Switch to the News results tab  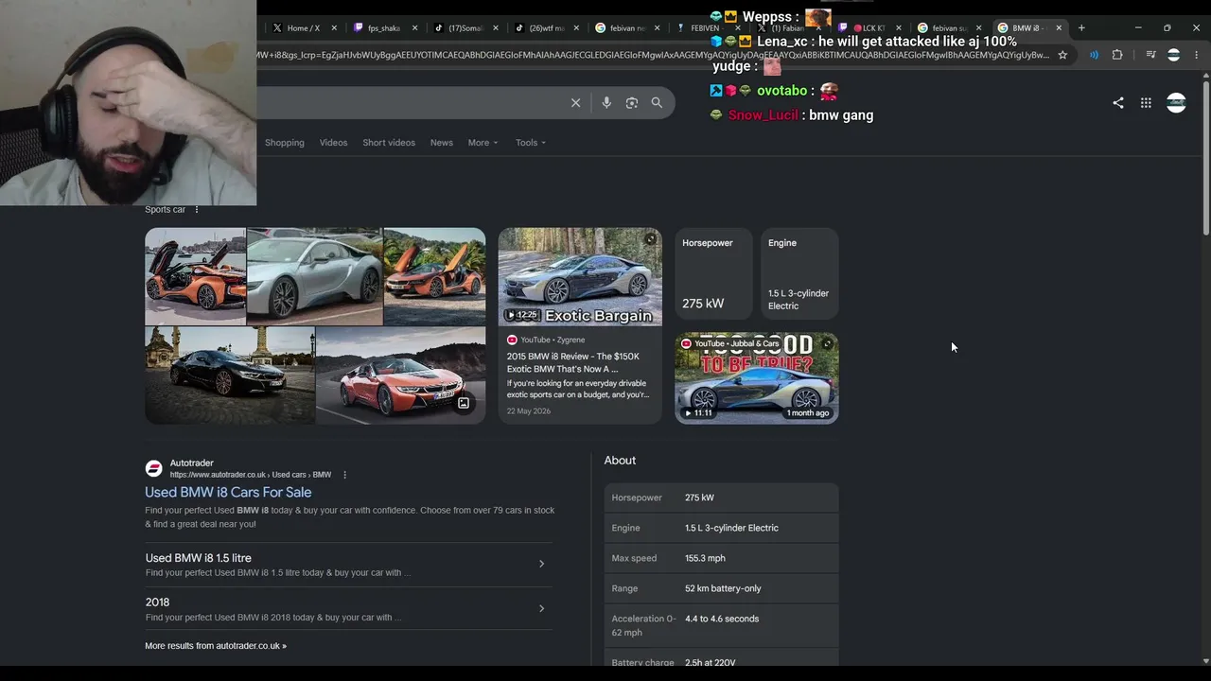(x=442, y=143)
